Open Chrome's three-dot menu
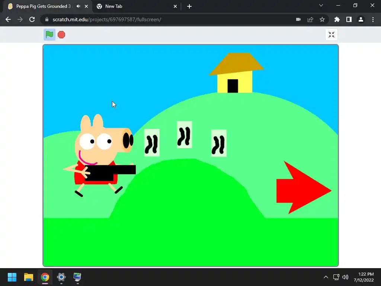381x286 pixels. pyautogui.click(x=373, y=19)
